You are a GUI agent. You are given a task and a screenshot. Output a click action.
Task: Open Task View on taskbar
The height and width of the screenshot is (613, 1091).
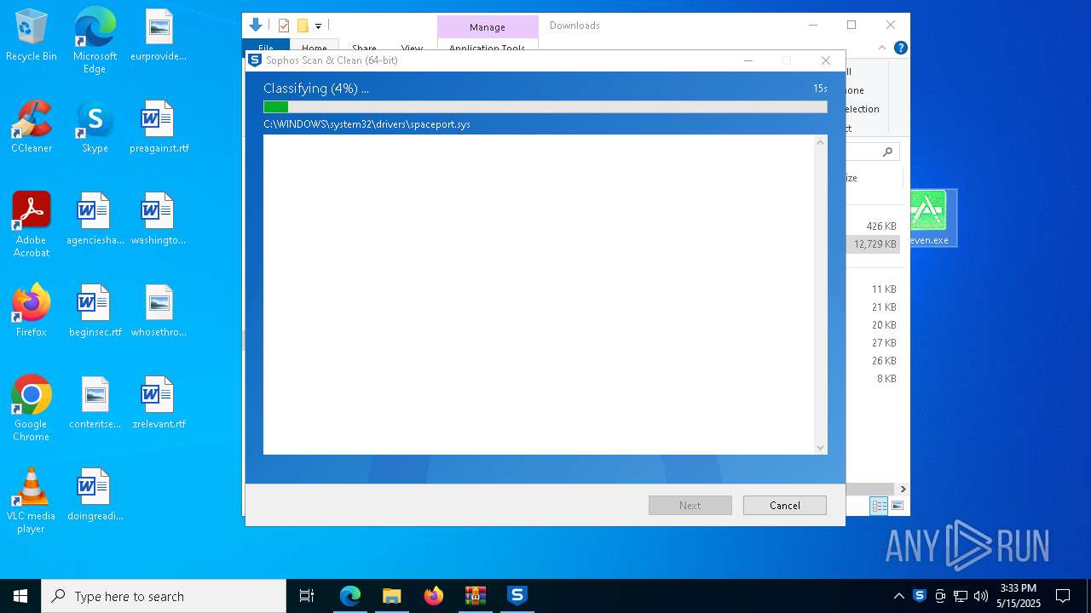307,595
